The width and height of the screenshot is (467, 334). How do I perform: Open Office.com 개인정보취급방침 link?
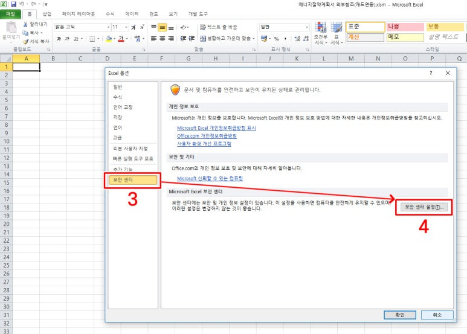[x=207, y=136]
